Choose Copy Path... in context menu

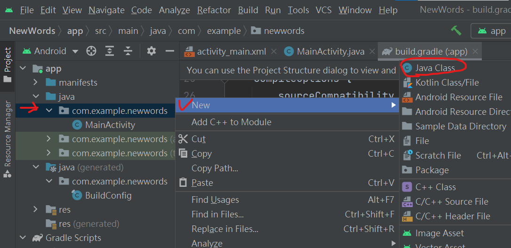click(287, 168)
